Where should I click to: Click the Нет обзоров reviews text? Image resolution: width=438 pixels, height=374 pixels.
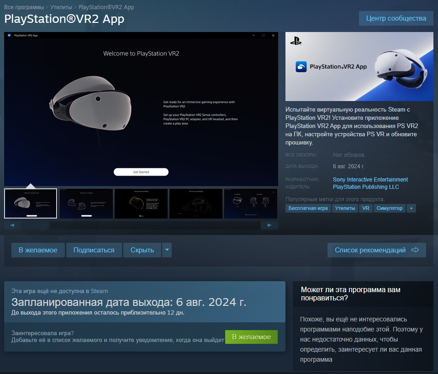348,155
